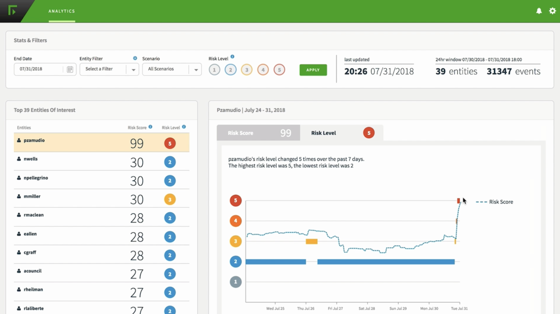Open the Entity Filter 'Select a Filter' dropdown

[x=109, y=69]
